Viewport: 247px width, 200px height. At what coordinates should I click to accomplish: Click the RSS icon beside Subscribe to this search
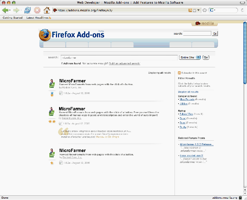[x=179, y=73]
